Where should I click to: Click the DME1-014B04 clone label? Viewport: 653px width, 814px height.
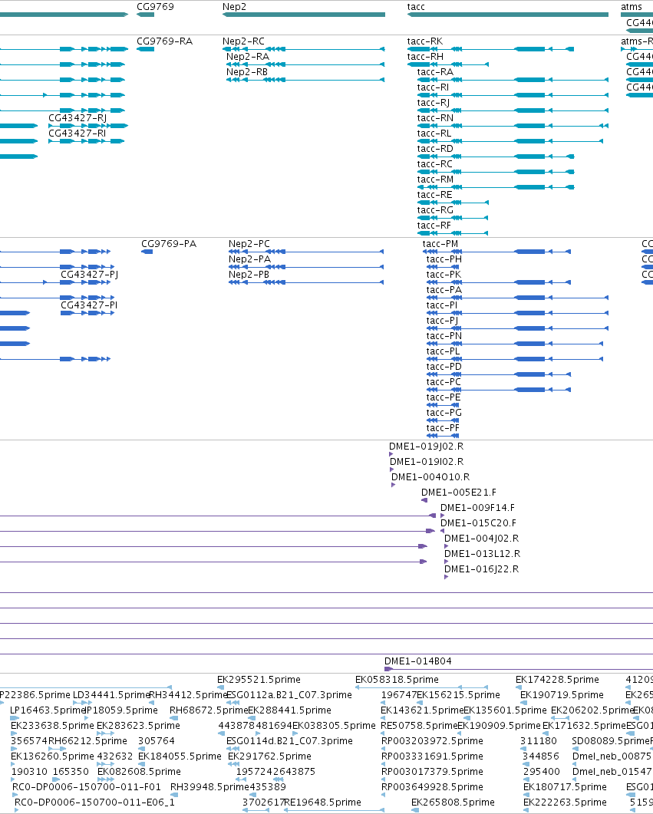418,661
